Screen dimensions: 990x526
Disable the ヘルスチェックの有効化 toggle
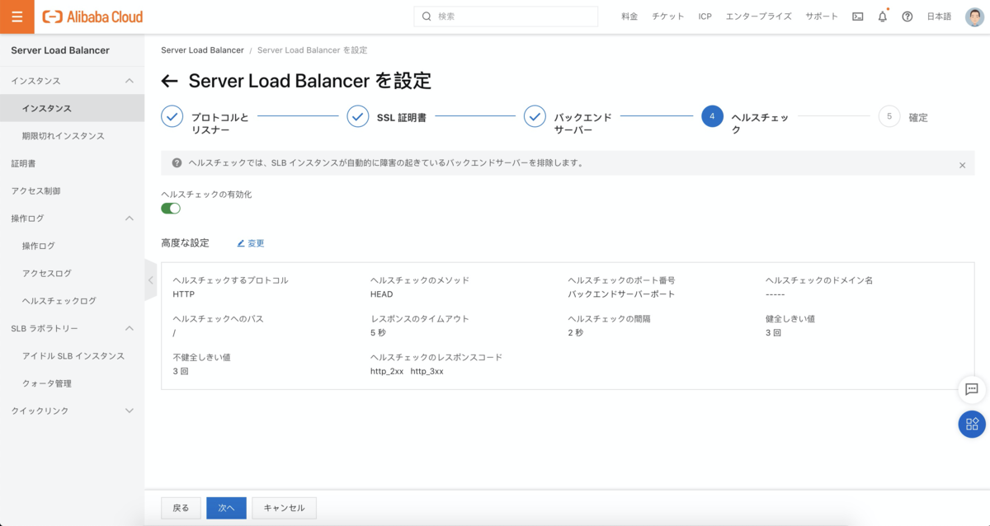(171, 209)
